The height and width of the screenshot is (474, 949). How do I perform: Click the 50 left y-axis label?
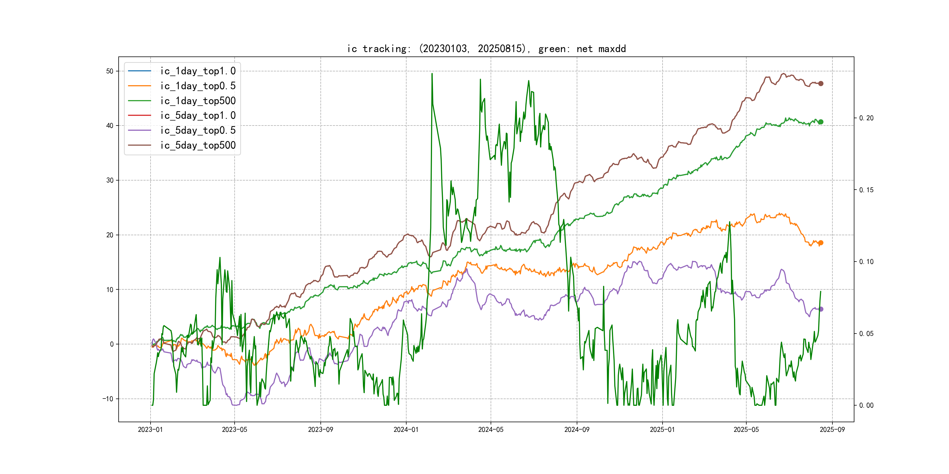click(x=110, y=71)
